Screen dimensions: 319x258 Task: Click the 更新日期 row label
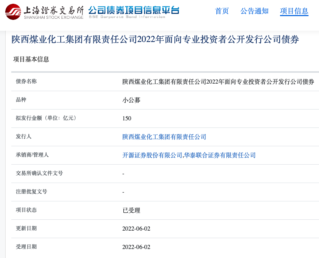(26, 228)
